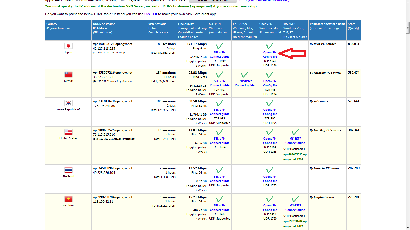This screenshot has height=230, width=410.
Task: Click SSL-VPN green checkmark in United States row
Action: pos(219,132)
